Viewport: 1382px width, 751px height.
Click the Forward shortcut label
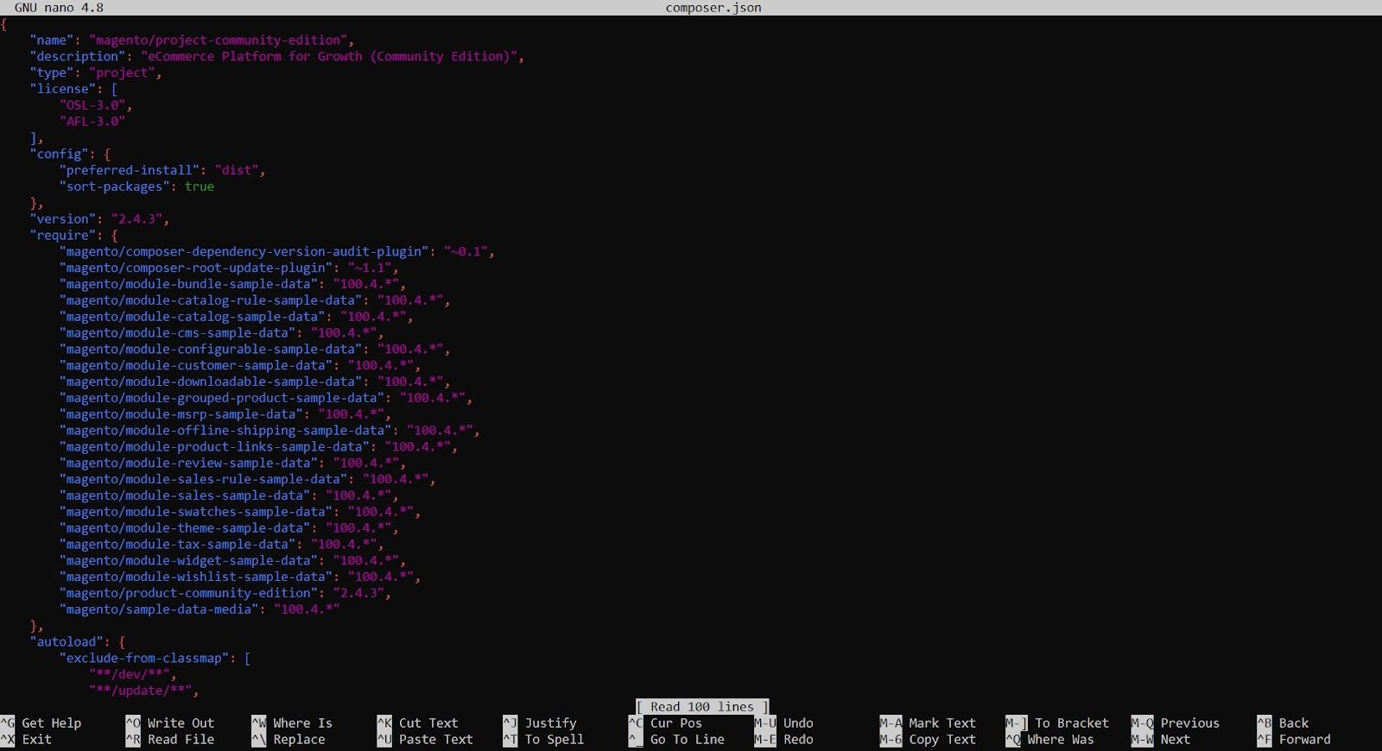pos(1305,740)
